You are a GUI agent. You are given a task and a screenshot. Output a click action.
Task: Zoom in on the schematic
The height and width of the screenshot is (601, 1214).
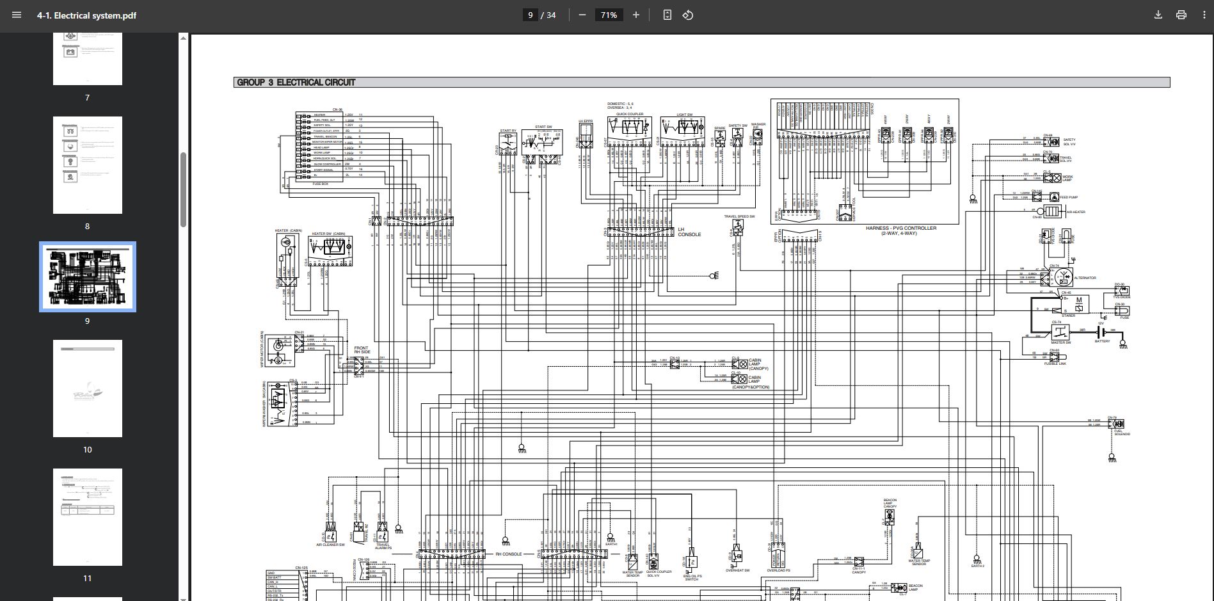(x=635, y=15)
